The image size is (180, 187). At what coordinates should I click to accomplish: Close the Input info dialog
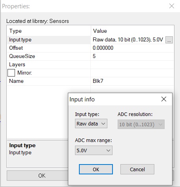(x=164, y=99)
